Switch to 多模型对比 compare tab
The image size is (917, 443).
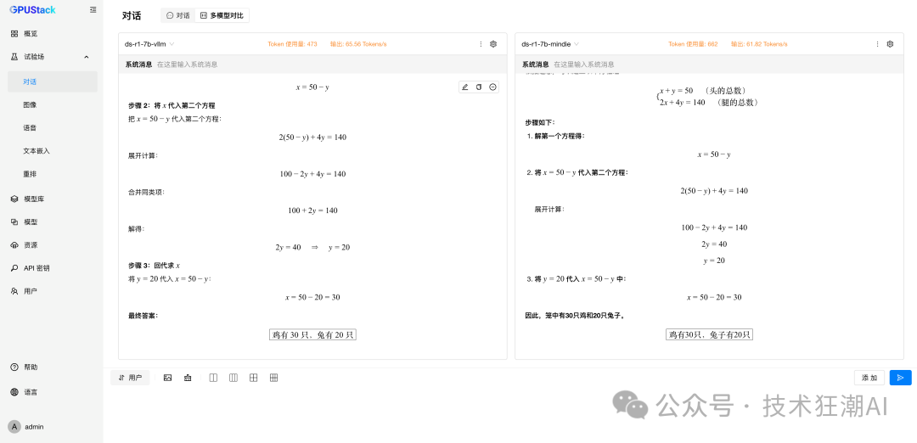pos(222,16)
